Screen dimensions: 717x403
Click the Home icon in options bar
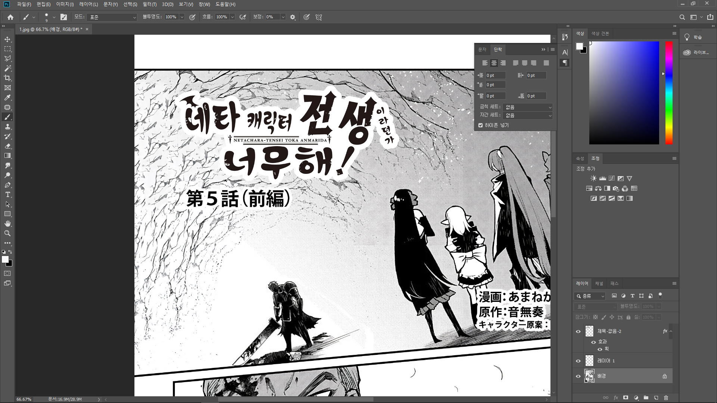pos(10,17)
